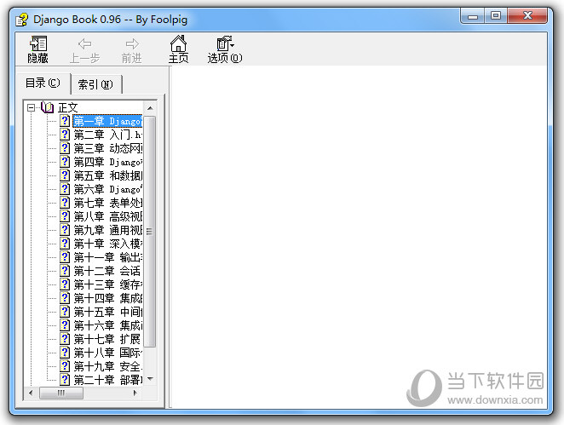This screenshot has height=425, width=564.
Task: Open chapter 第十四章 集成
Action: [107, 298]
